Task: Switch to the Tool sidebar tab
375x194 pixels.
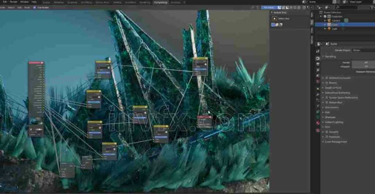Action: (x=312, y=22)
